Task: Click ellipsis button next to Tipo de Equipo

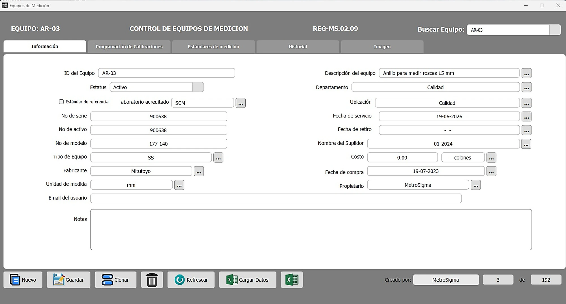Action: point(218,157)
